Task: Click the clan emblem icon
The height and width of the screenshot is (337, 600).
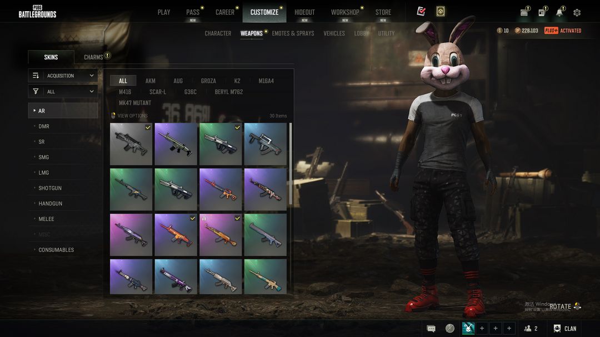Action: (x=557, y=329)
